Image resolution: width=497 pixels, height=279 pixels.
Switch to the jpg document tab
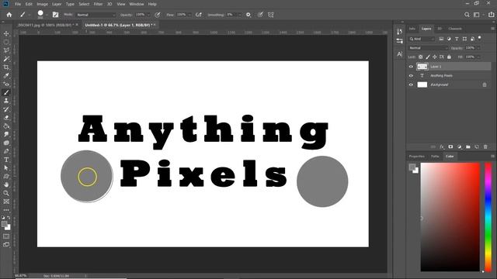tap(47, 25)
